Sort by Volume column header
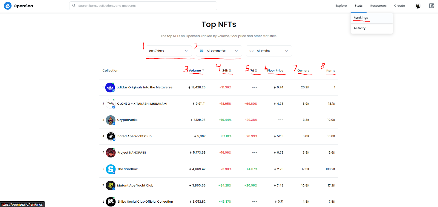 click(195, 71)
